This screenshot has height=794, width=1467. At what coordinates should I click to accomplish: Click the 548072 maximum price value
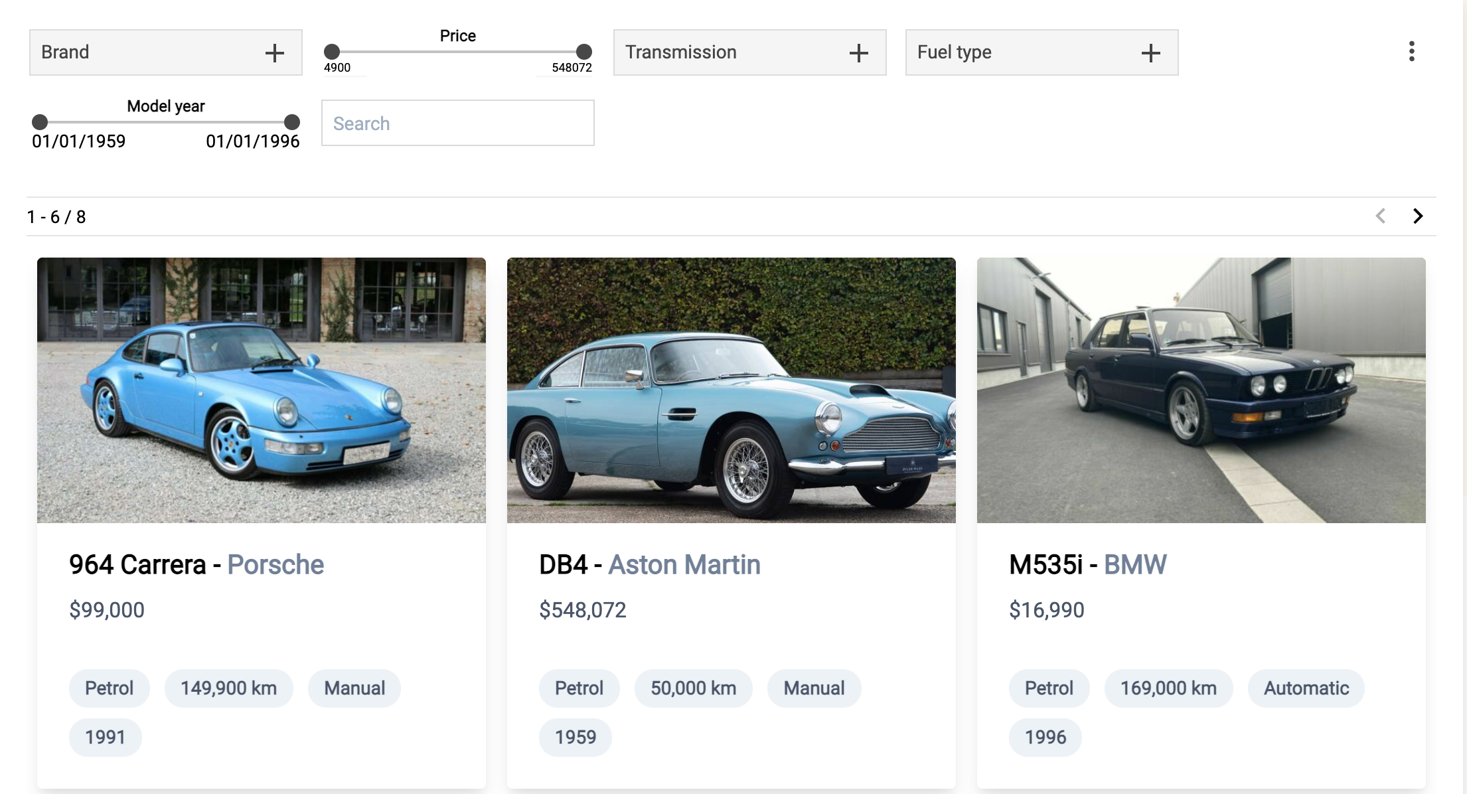[572, 68]
